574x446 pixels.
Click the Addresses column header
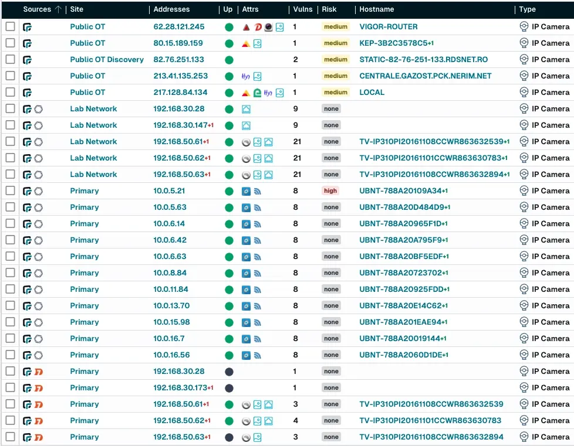(171, 9)
